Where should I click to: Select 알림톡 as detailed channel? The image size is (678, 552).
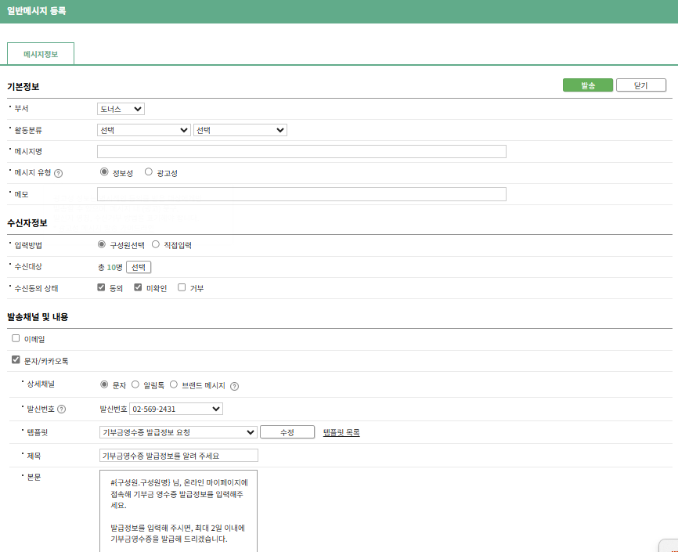tap(135, 384)
